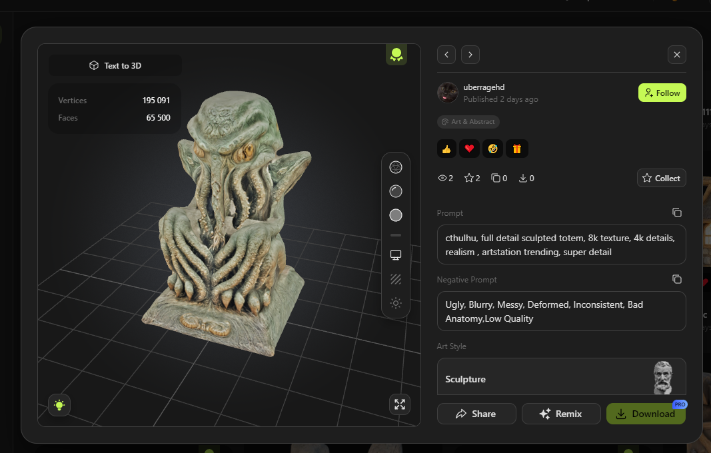This screenshot has height=453, width=711.
Task: Click the monitor display icon in viewer toolbar
Action: click(396, 255)
